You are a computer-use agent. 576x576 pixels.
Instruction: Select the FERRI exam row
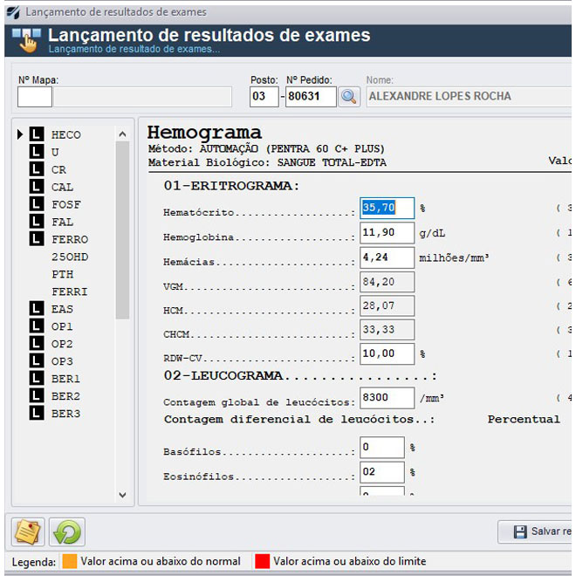70,291
